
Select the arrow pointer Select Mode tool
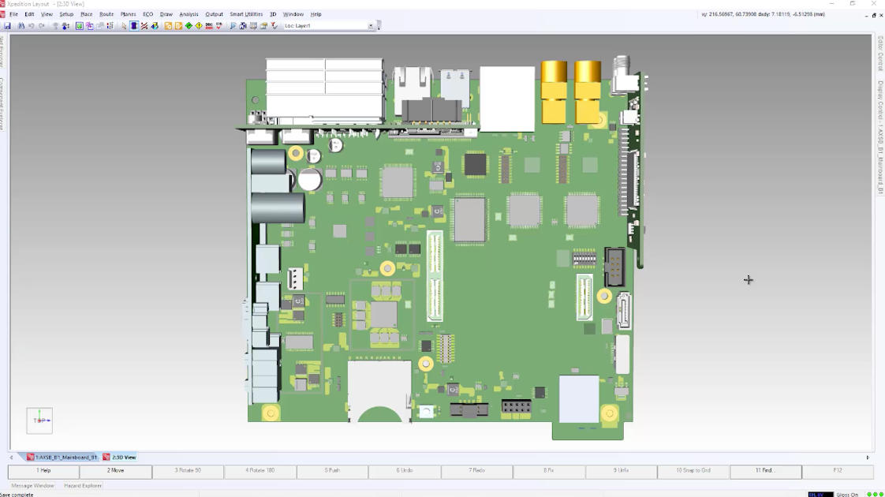tap(124, 26)
